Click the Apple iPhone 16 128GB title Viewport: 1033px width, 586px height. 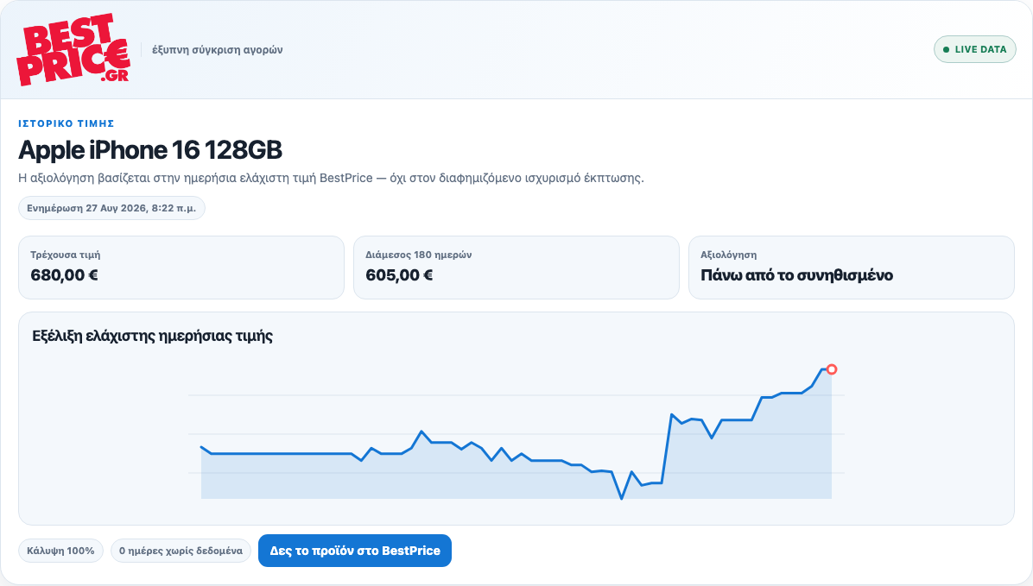point(150,150)
